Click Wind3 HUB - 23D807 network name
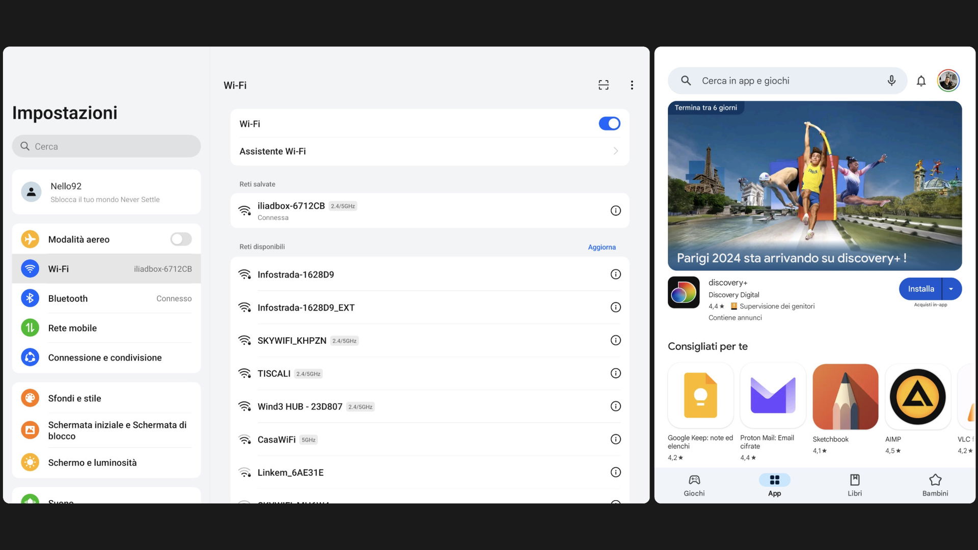The width and height of the screenshot is (978, 550). coord(300,406)
